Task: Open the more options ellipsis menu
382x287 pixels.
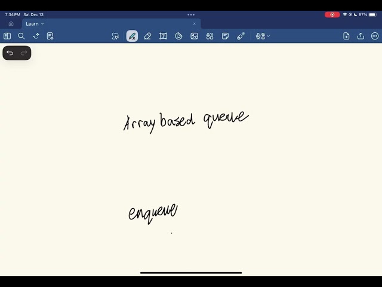Action: 375,36
